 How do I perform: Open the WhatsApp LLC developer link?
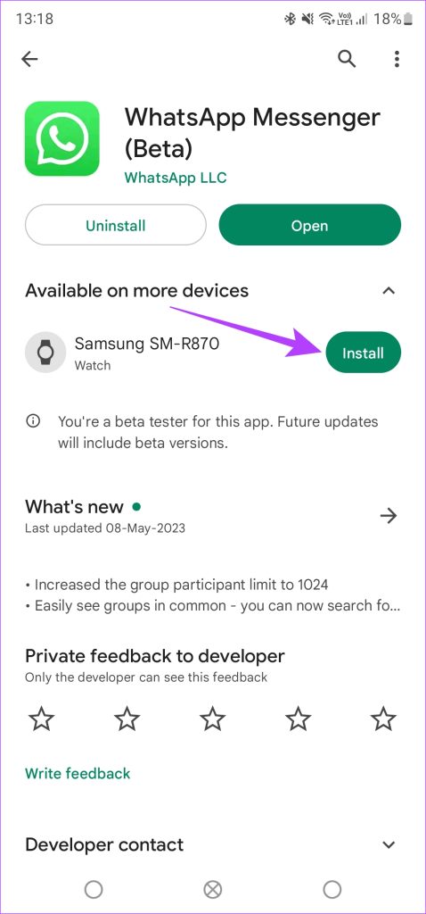tap(176, 178)
